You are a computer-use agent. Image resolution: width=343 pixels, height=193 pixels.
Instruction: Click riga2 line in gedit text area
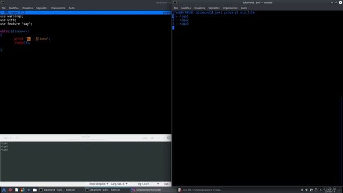point(4,146)
